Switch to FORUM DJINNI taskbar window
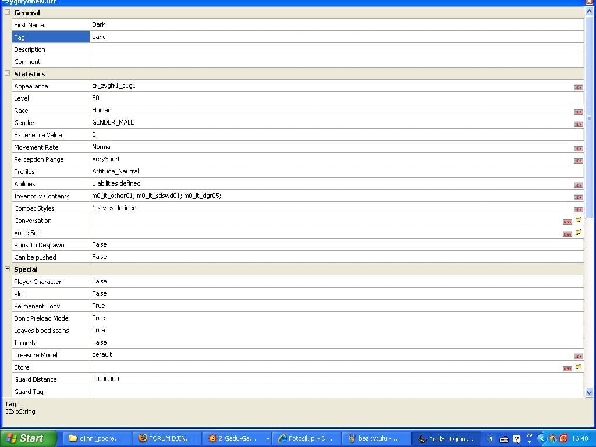The image size is (596, 447). [x=165, y=438]
